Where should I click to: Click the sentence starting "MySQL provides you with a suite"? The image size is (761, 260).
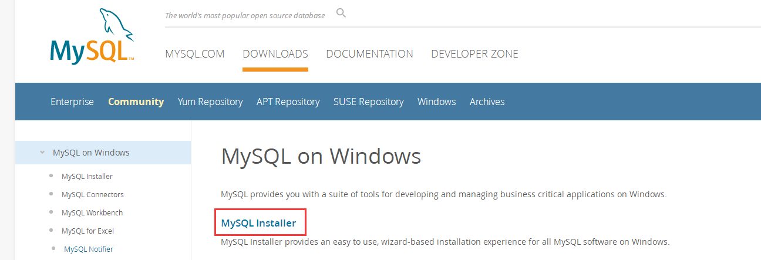444,194
